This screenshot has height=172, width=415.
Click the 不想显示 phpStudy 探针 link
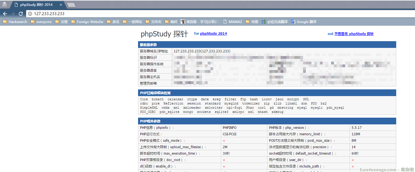click(354, 34)
